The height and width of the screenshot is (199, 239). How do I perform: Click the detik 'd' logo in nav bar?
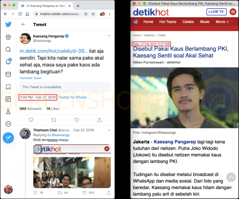pos(136,22)
